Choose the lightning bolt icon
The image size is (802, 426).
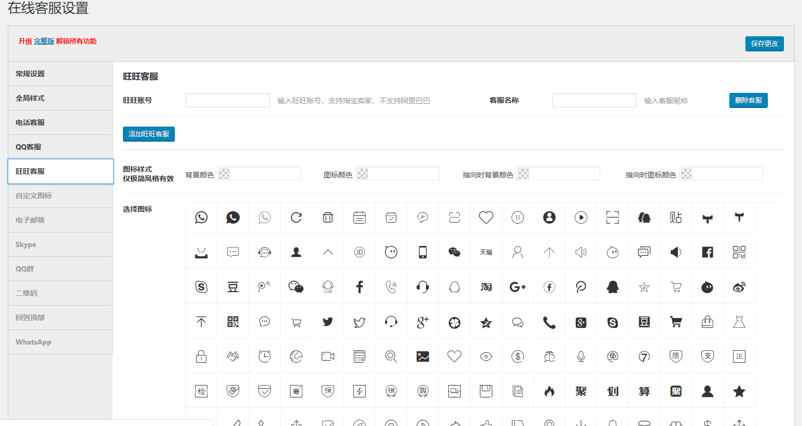point(359,391)
